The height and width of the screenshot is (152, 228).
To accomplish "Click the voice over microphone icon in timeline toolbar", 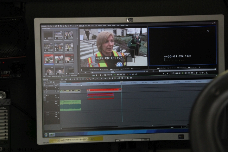I will (112, 79).
